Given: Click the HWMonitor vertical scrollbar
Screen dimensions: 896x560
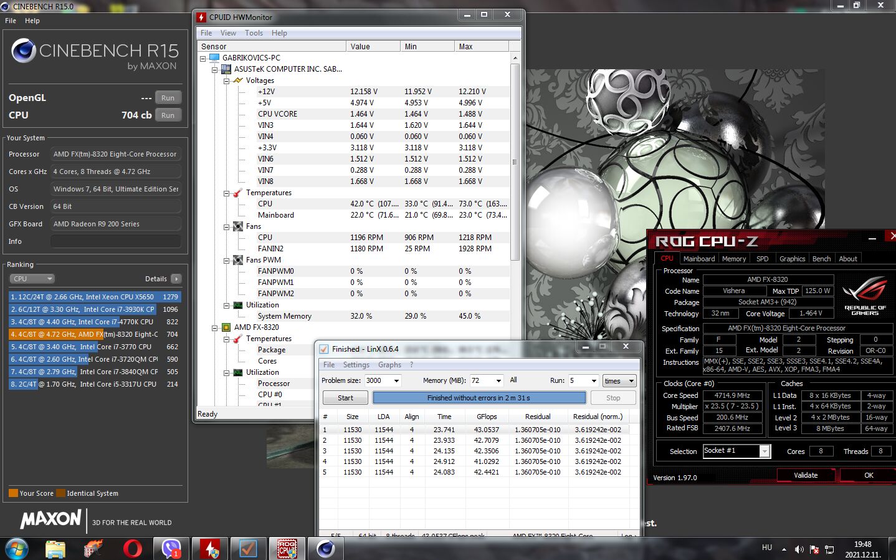Looking at the screenshot, I should click(515, 162).
